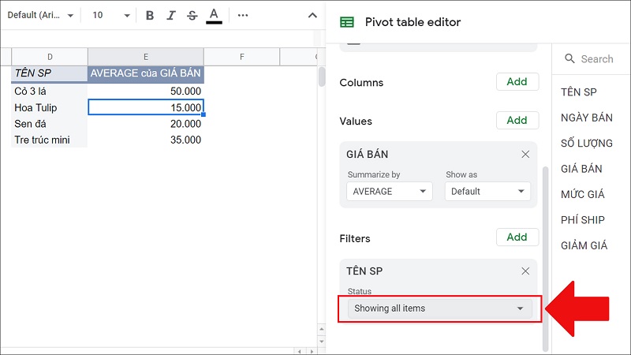This screenshot has width=631, height=355.
Task: Select MỨC GIÁ field
Action: (x=583, y=194)
